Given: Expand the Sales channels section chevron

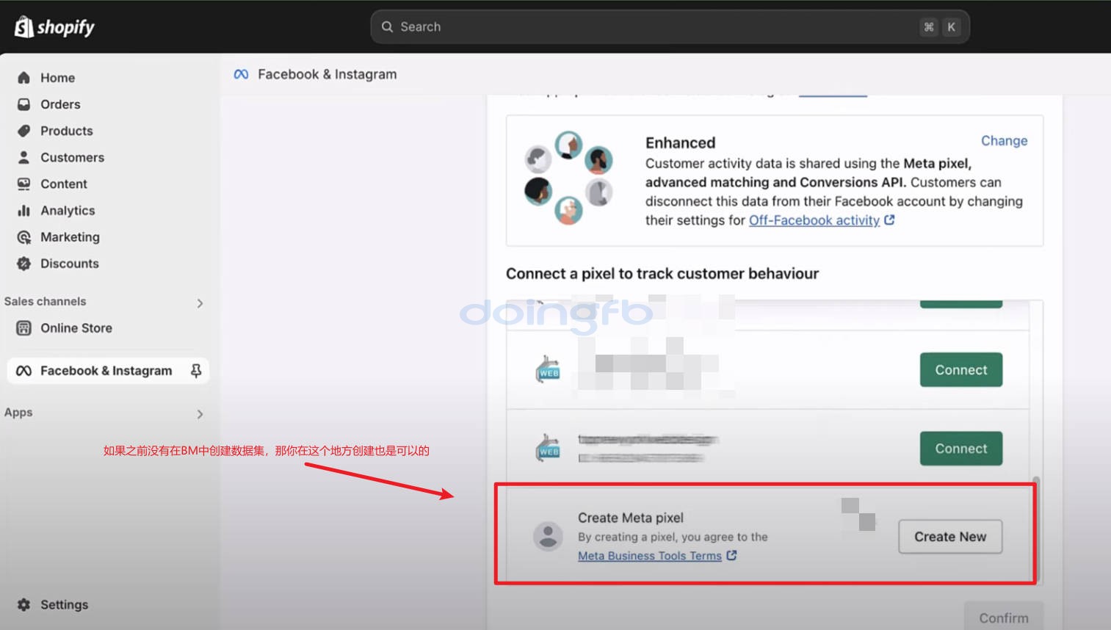Looking at the screenshot, I should click(200, 303).
